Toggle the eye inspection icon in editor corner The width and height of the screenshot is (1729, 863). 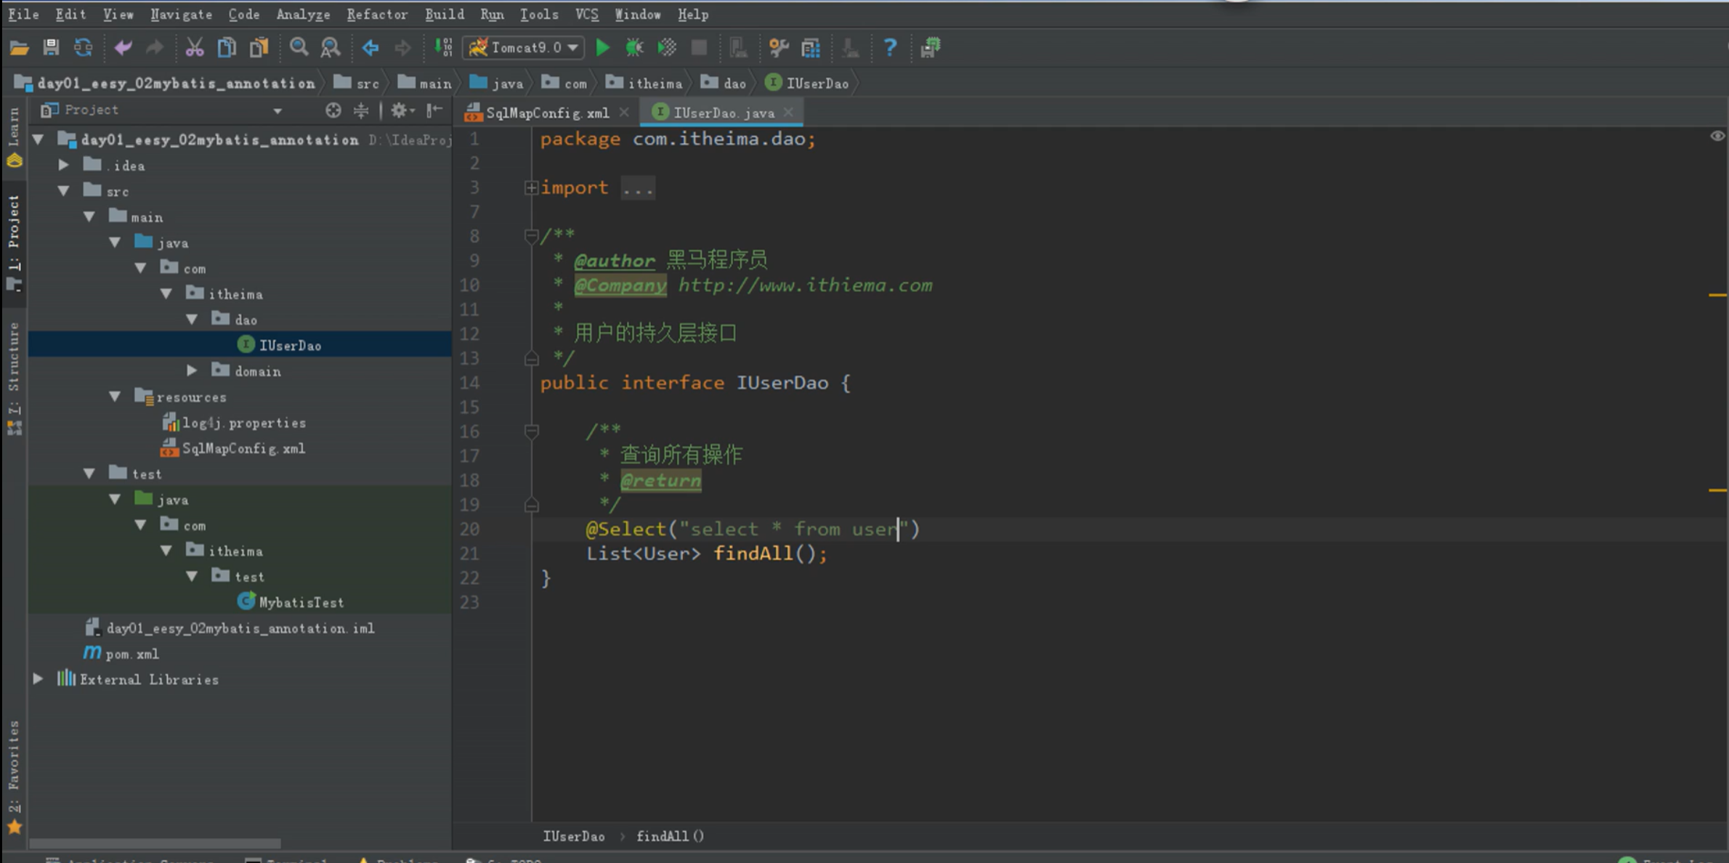[x=1717, y=137]
